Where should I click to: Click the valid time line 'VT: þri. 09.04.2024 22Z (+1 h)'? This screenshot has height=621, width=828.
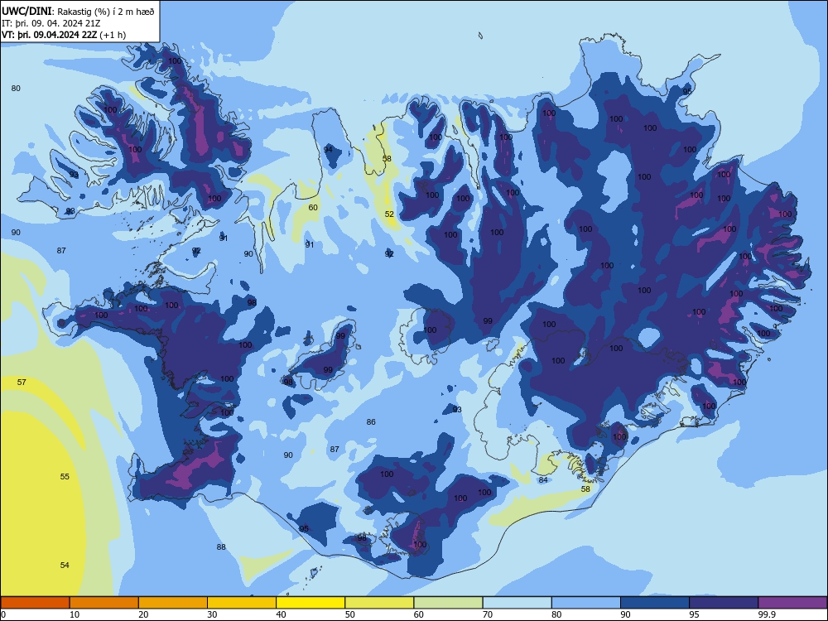pyautogui.click(x=64, y=35)
